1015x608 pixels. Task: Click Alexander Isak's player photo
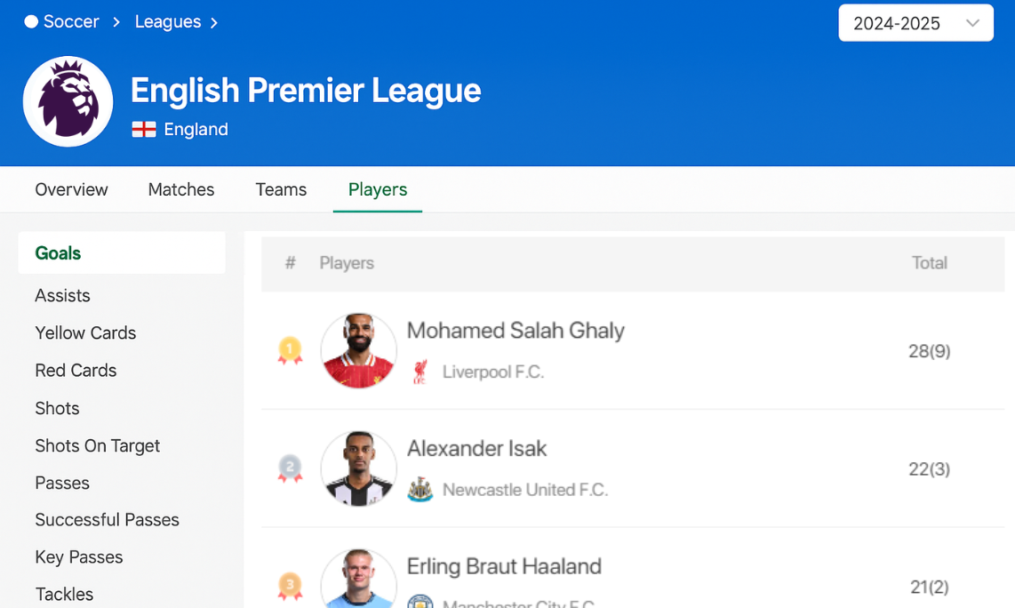[x=358, y=468]
